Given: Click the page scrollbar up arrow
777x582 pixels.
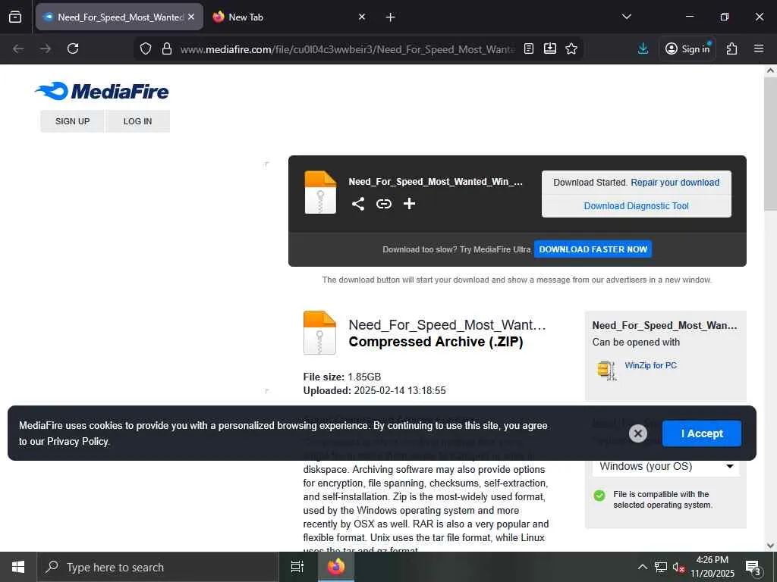Looking at the screenshot, I should tap(770, 70).
